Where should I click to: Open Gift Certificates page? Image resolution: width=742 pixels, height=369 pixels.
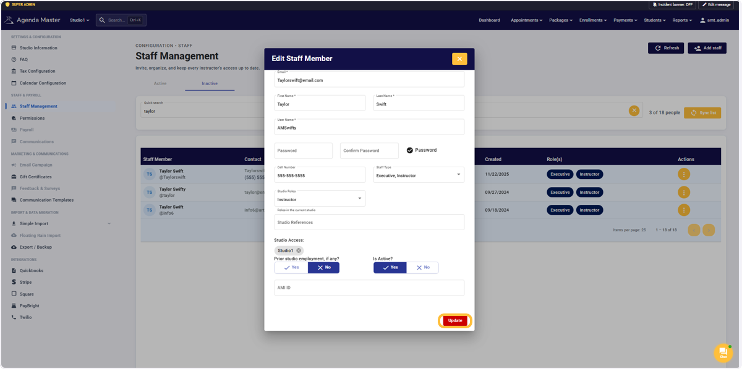[x=35, y=176]
